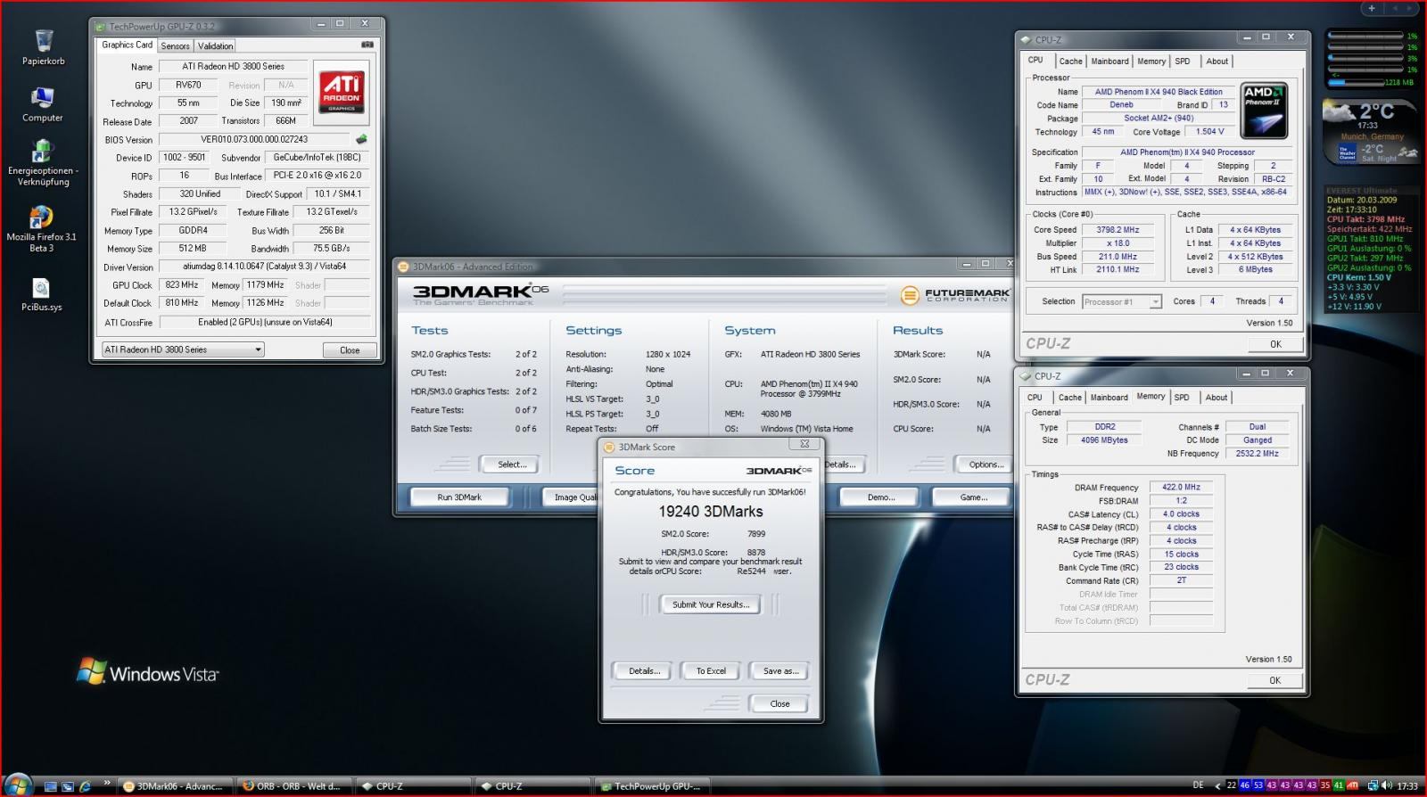Viewport: 1427px width, 797px height.
Task: Switch to TechPowerUp GPU-Z taskbar button
Action: 652,786
